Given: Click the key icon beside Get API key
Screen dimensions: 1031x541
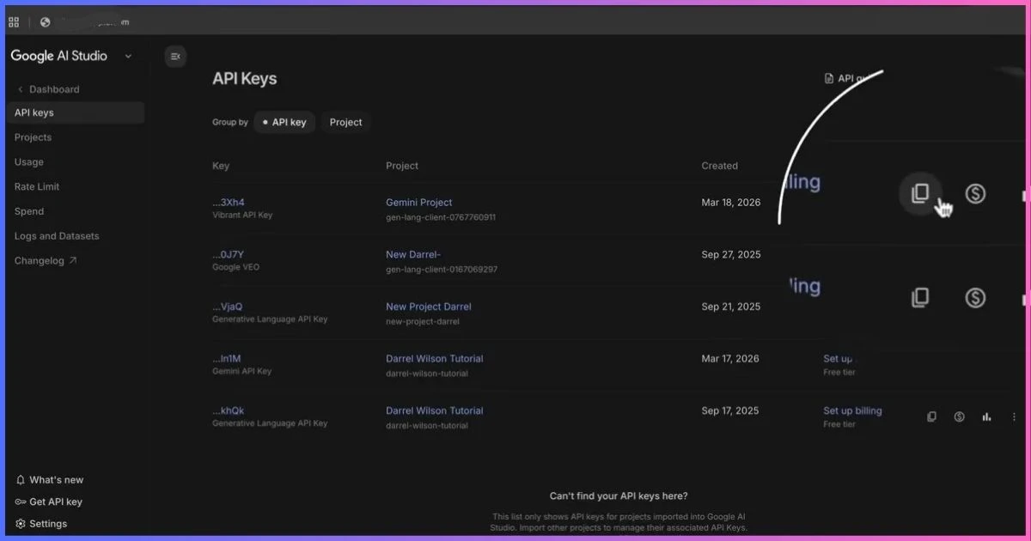Looking at the screenshot, I should tap(21, 502).
